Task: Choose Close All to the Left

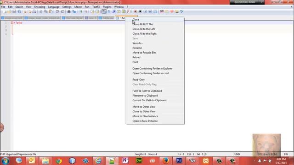Action: [x=155, y=29]
